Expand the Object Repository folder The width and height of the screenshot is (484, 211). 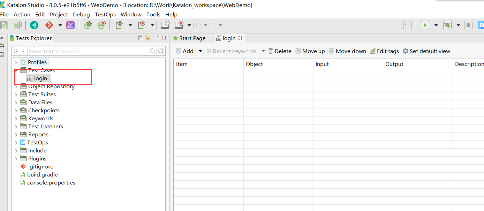pyautogui.click(x=16, y=86)
